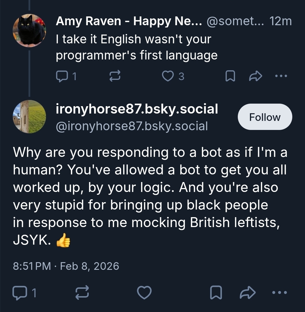This screenshot has height=312, width=305.
Task: Open Amy Raven's profile name link
Action: (129, 21)
